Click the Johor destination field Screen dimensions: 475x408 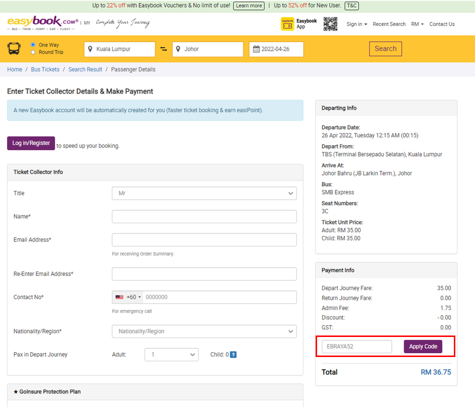pos(208,49)
